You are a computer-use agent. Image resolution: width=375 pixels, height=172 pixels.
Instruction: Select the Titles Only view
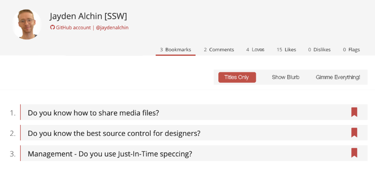coord(237,77)
